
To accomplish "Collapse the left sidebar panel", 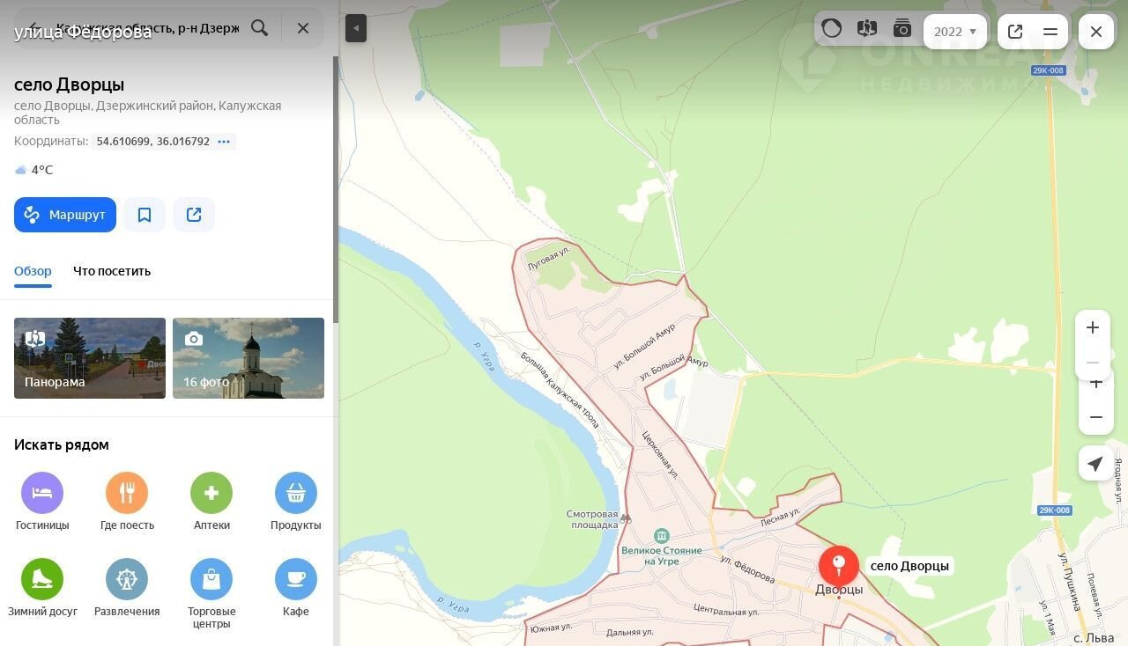I will point(356,28).
